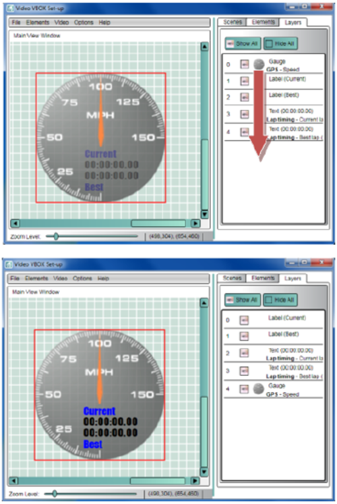Open the File menu in the lower window
337x504 pixels.
15,279
